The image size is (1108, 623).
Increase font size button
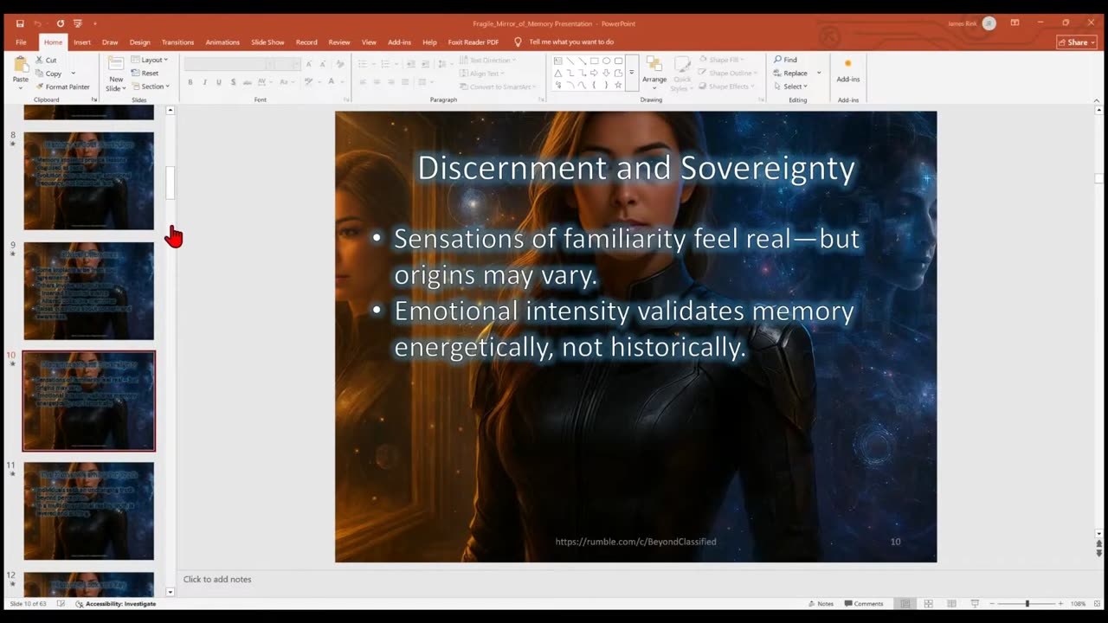pyautogui.click(x=309, y=64)
